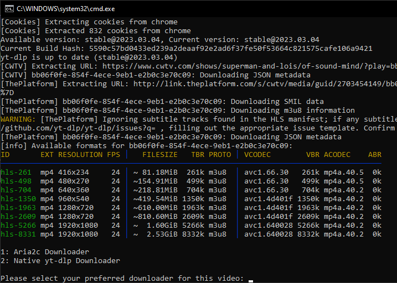Select the hls-1350 format entry
Image resolution: width=397 pixels, height=283 pixels.
pos(191,199)
